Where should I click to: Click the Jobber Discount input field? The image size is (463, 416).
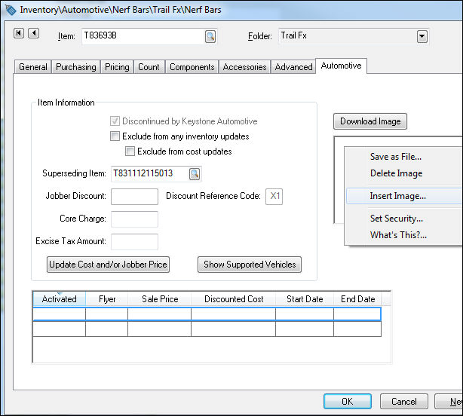click(134, 197)
